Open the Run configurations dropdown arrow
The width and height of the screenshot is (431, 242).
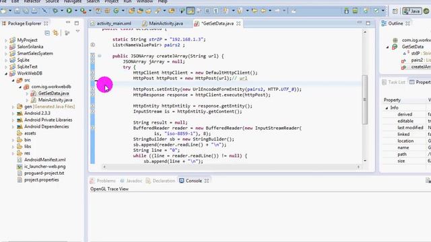point(75,11)
